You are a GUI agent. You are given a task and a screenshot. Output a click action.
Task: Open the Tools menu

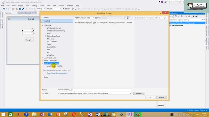point(48,6)
